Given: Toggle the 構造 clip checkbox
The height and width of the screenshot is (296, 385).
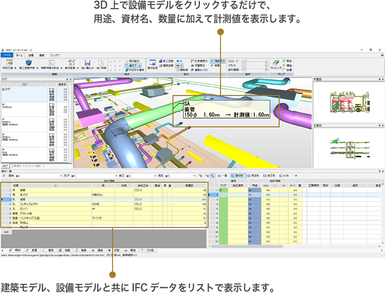Looking at the screenshot, I should [x=284, y=65].
